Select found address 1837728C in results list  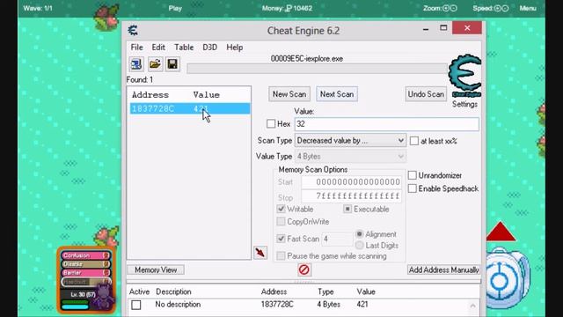pyautogui.click(x=190, y=108)
